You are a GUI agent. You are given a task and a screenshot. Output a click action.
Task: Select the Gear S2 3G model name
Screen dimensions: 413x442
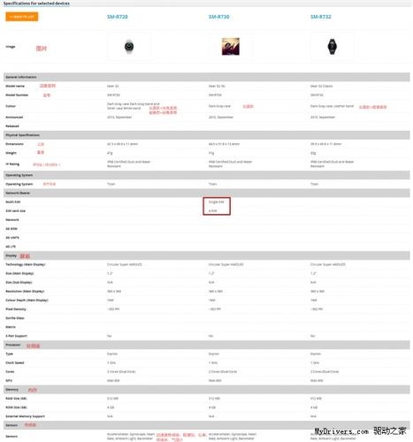coord(217,86)
